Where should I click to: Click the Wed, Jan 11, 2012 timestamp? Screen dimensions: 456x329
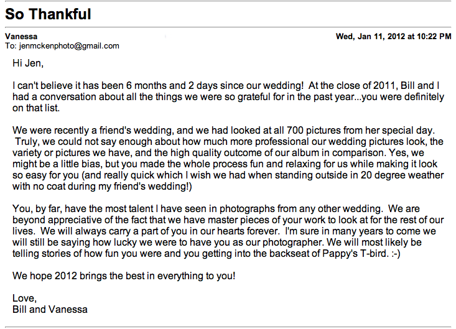coord(393,36)
